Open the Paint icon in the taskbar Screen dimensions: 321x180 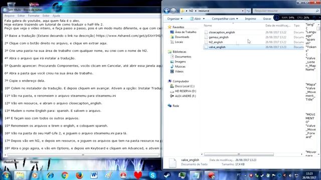pos(109,175)
